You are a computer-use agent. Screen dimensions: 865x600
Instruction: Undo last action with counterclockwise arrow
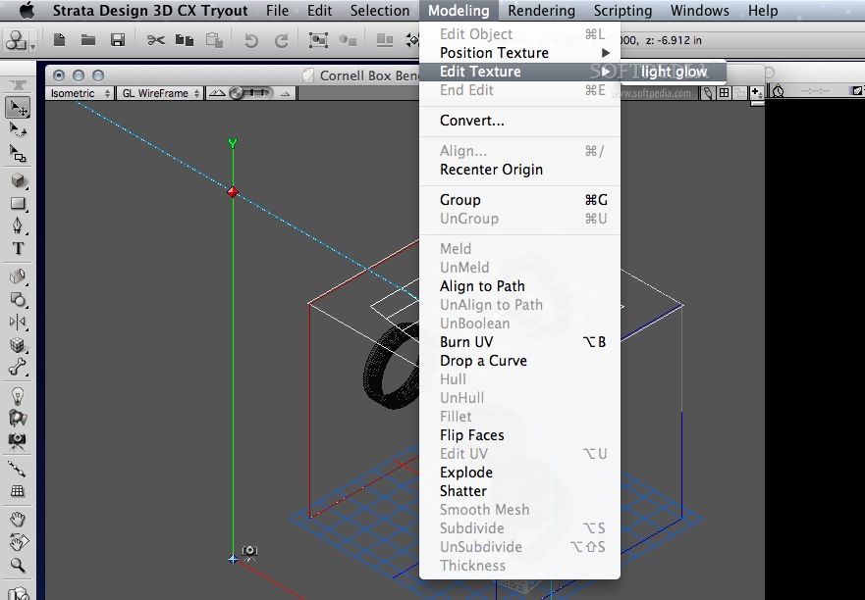251,41
